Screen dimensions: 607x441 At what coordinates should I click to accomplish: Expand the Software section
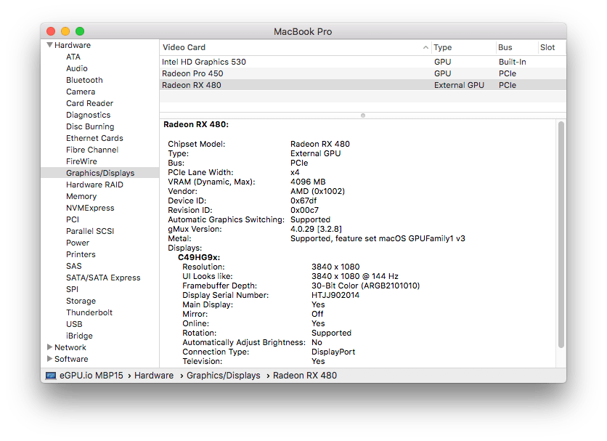click(x=49, y=358)
